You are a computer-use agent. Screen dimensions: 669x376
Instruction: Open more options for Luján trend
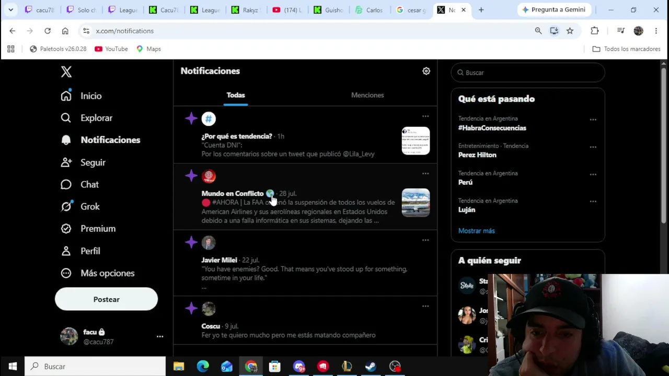(x=593, y=202)
